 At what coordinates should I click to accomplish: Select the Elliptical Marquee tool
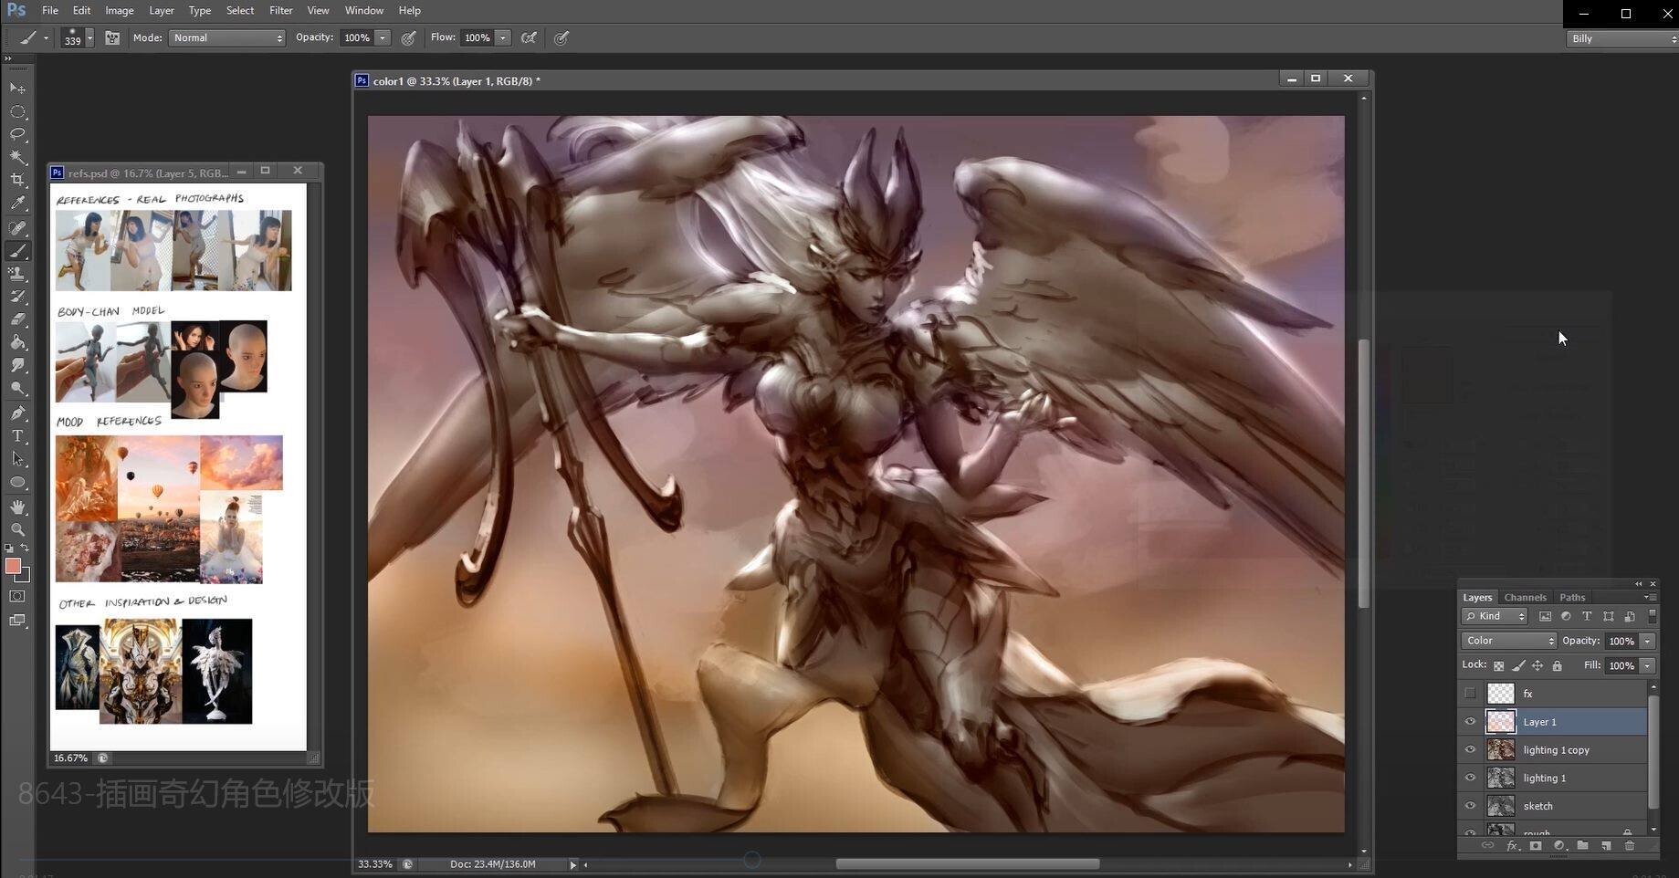[17, 111]
